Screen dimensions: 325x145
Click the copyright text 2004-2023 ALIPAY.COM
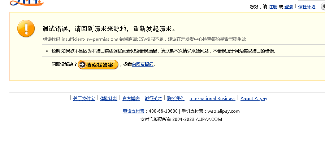[197, 119]
